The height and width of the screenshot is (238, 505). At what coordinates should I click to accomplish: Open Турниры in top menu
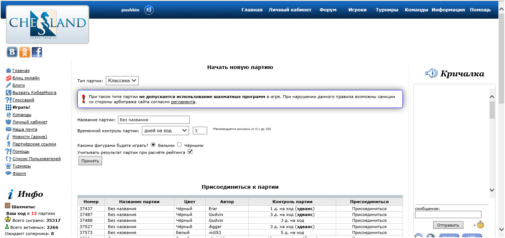click(x=387, y=10)
